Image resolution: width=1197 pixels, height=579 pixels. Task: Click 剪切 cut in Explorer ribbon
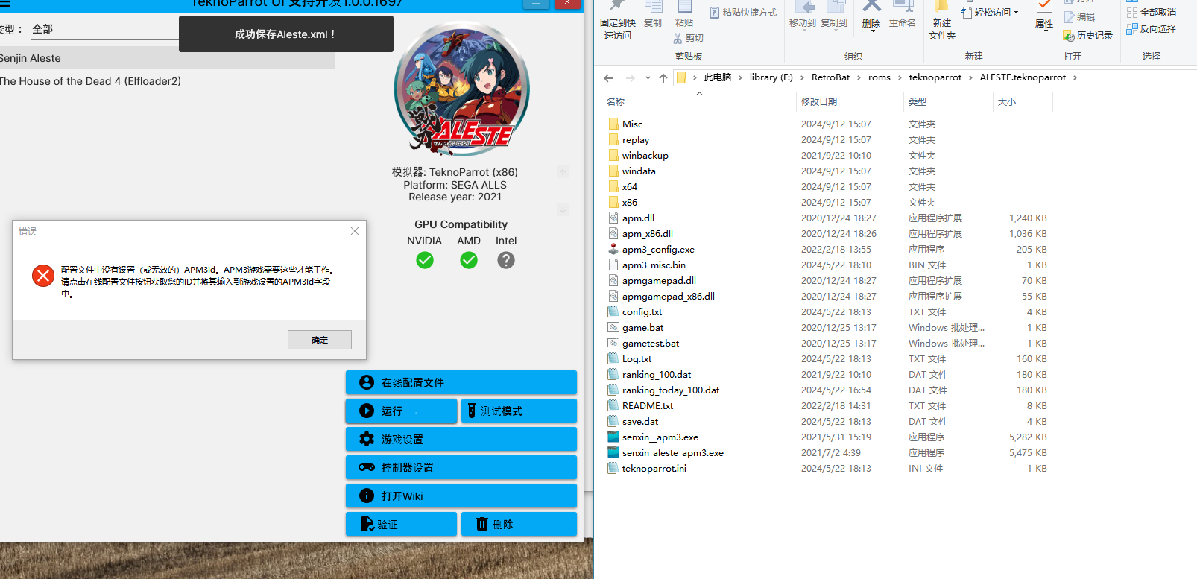[688, 38]
